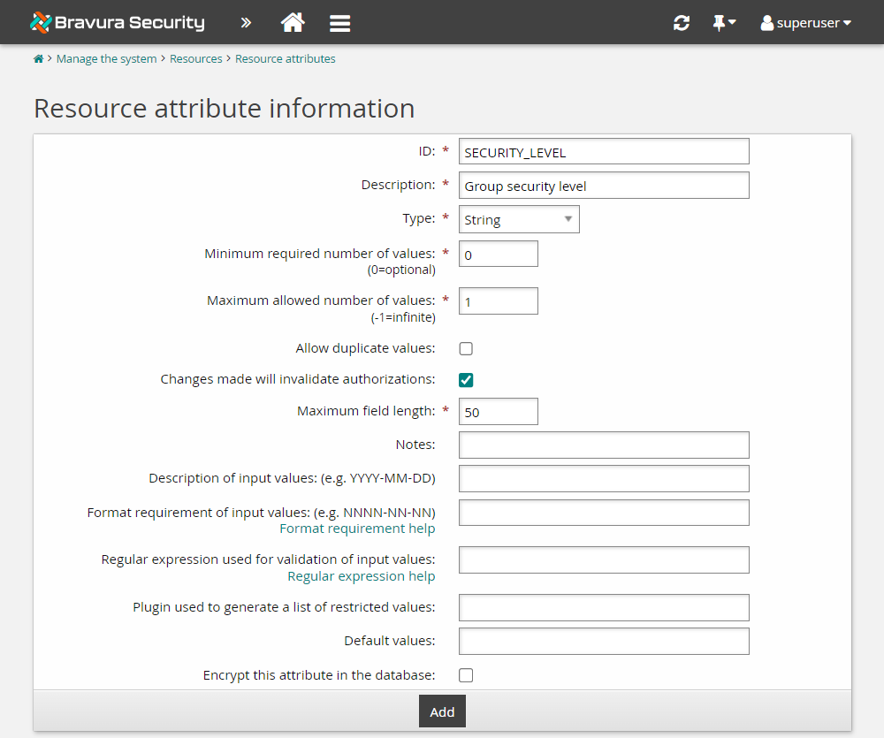Select Resources in the breadcrumb trail
Viewport: 884px width, 738px height.
pos(195,58)
